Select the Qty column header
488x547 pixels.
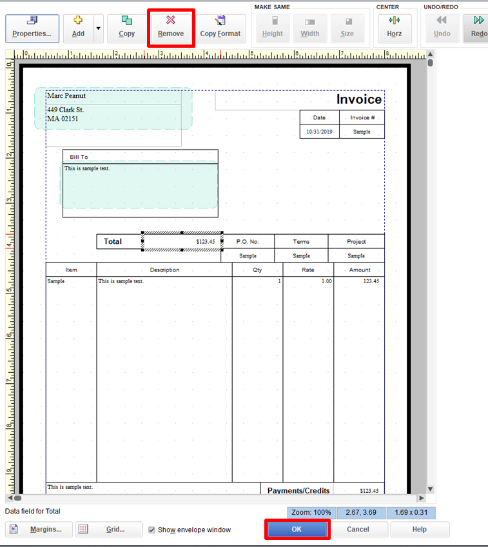click(258, 270)
